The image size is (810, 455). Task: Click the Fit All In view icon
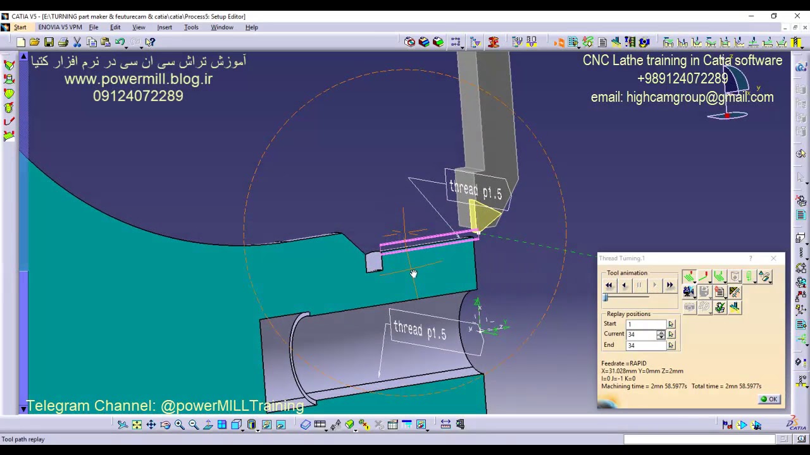(137, 425)
